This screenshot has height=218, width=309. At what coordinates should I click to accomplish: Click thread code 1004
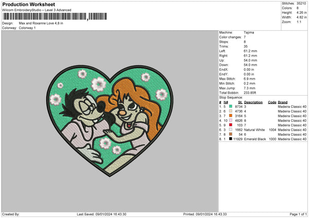[272, 130]
